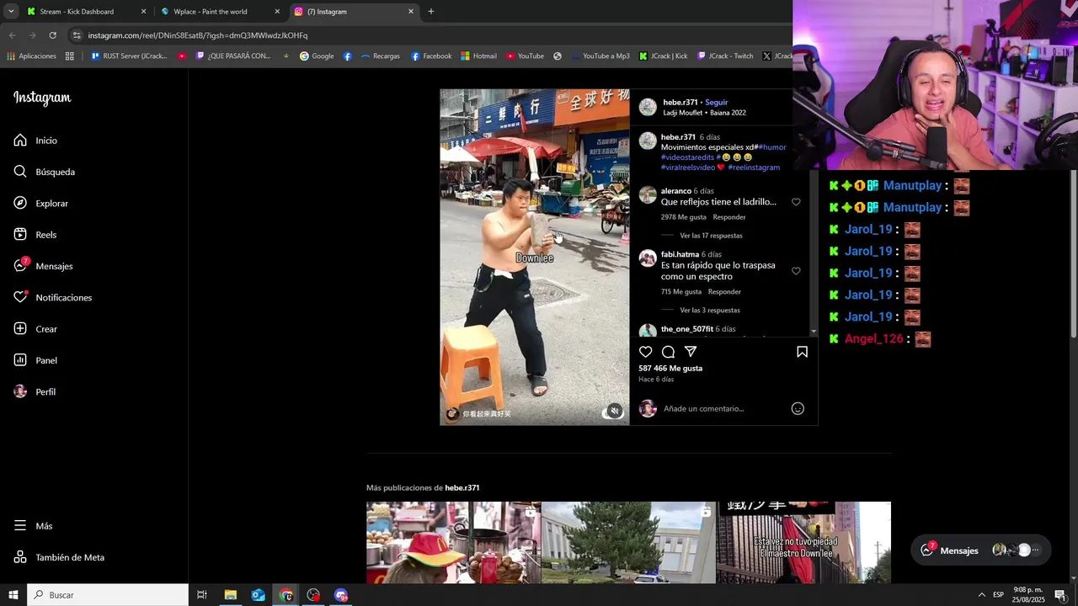Click the Instagram logo
Viewport: 1078px width, 606px height.
coord(42,98)
